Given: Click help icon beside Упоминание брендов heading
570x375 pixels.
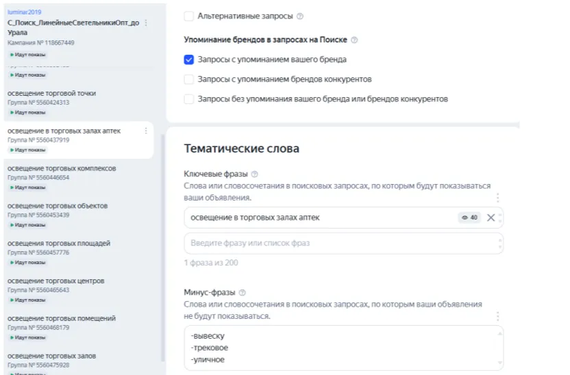Looking at the screenshot, I should point(354,40).
